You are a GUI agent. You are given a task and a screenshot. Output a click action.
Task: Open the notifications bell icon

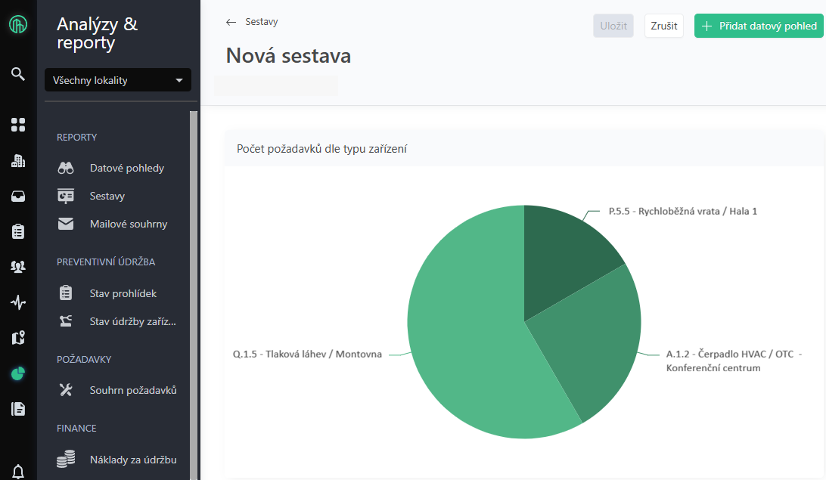coord(18,471)
